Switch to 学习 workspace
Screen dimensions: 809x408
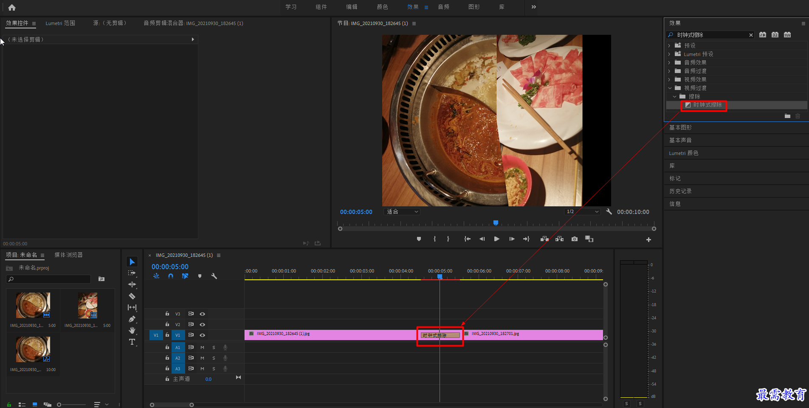click(291, 7)
